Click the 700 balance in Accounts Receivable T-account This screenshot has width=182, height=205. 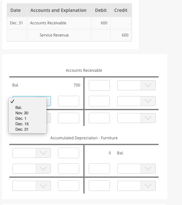pyautogui.click(x=77, y=85)
